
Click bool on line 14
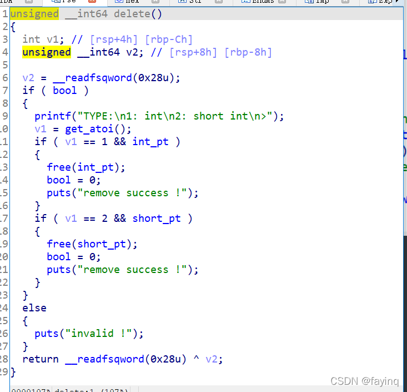[x=59, y=180]
